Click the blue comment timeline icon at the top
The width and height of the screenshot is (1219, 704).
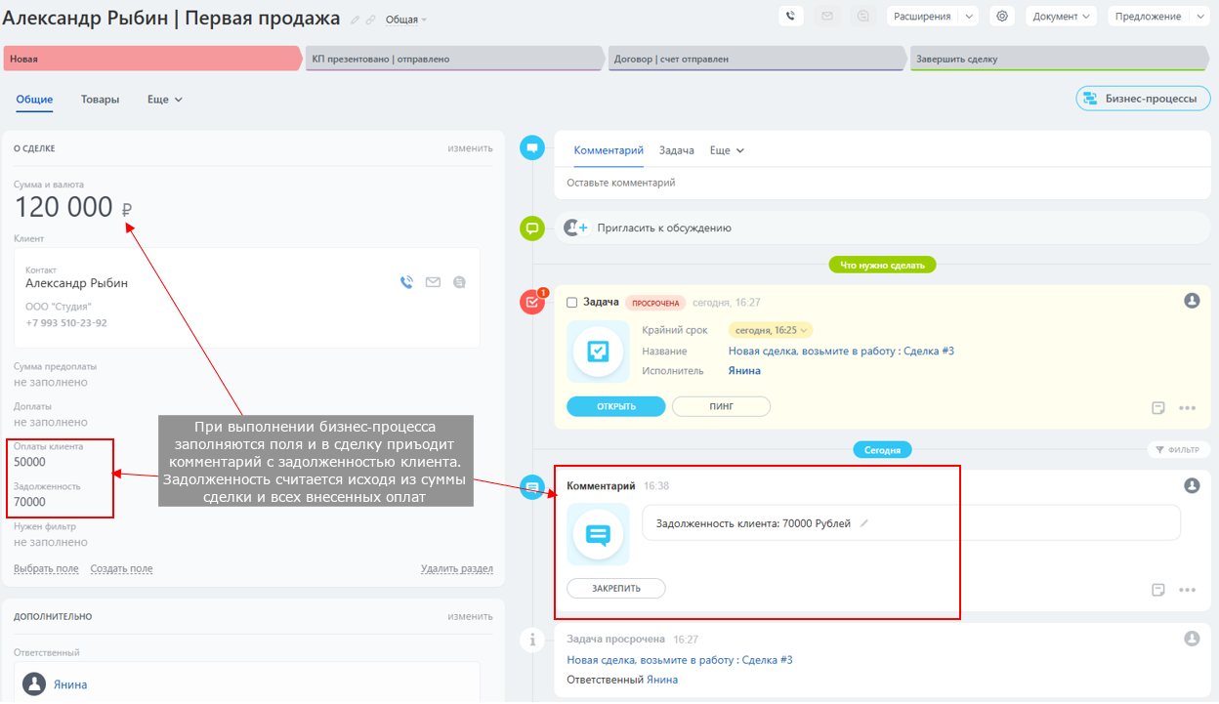pos(532,147)
